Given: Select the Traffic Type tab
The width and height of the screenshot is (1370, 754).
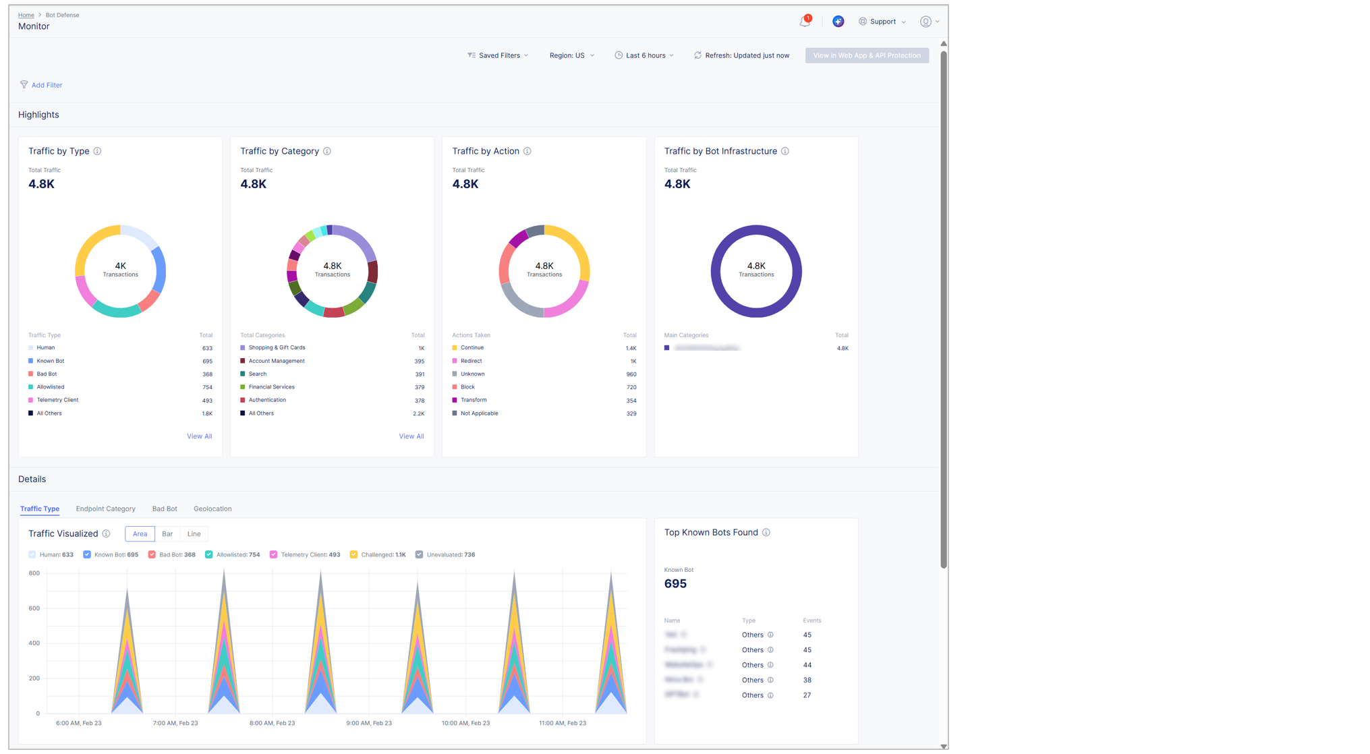Looking at the screenshot, I should 40,509.
